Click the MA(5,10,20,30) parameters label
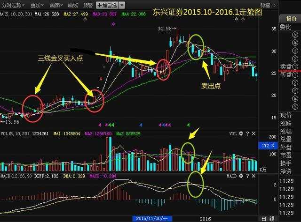 tap(16, 14)
